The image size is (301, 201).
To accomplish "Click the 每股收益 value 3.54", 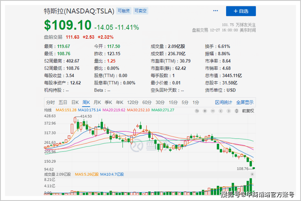I will (70, 76).
